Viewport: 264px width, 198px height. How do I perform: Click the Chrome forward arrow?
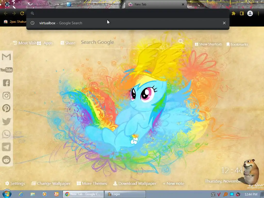pyautogui.click(x=14, y=13)
